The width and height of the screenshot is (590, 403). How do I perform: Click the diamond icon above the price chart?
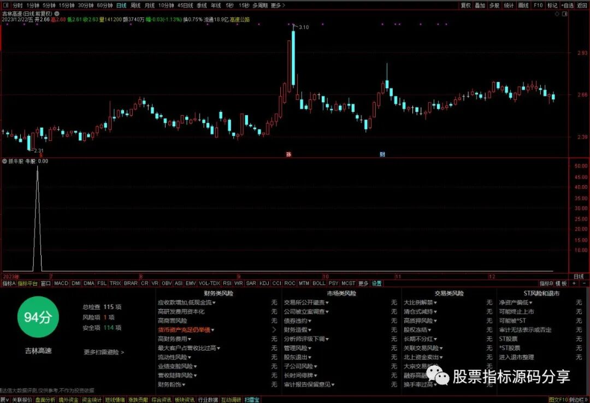[x=557, y=14]
